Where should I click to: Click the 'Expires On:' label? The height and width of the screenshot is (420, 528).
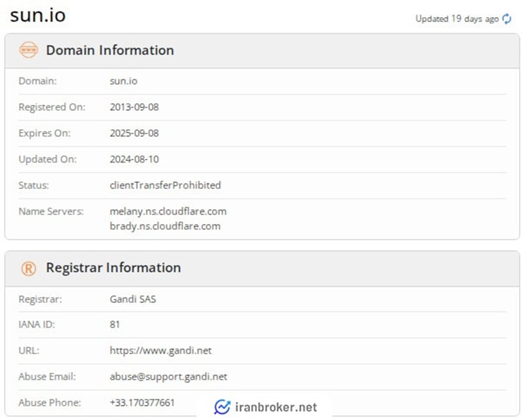pos(45,133)
